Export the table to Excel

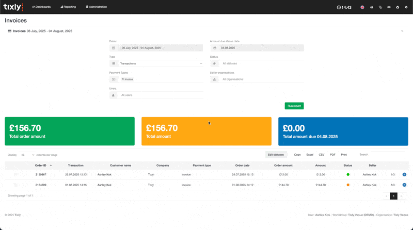point(310,155)
